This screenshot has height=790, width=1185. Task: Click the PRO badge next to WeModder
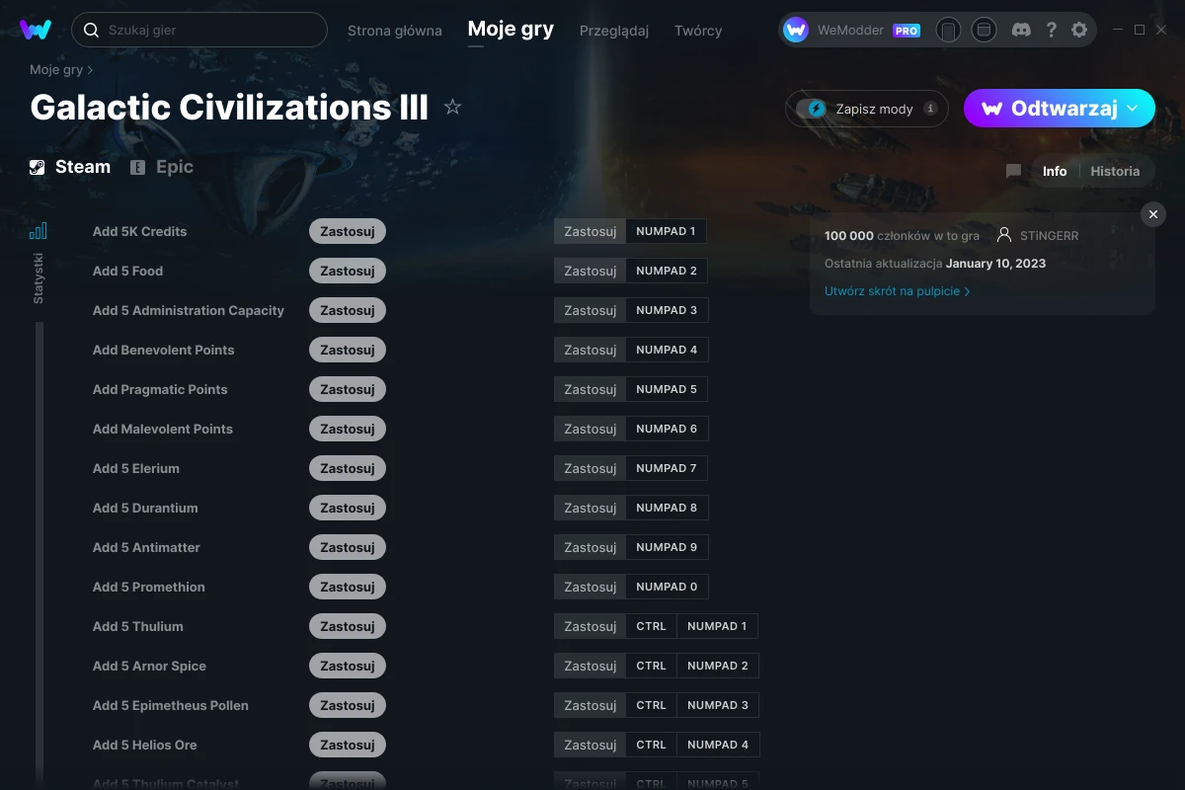(907, 31)
